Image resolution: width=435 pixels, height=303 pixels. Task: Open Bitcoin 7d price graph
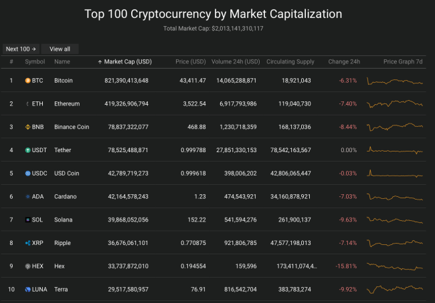pyautogui.click(x=395, y=81)
